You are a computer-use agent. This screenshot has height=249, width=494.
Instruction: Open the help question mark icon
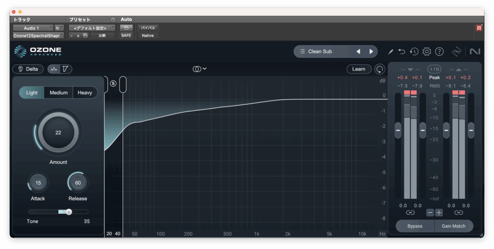439,51
